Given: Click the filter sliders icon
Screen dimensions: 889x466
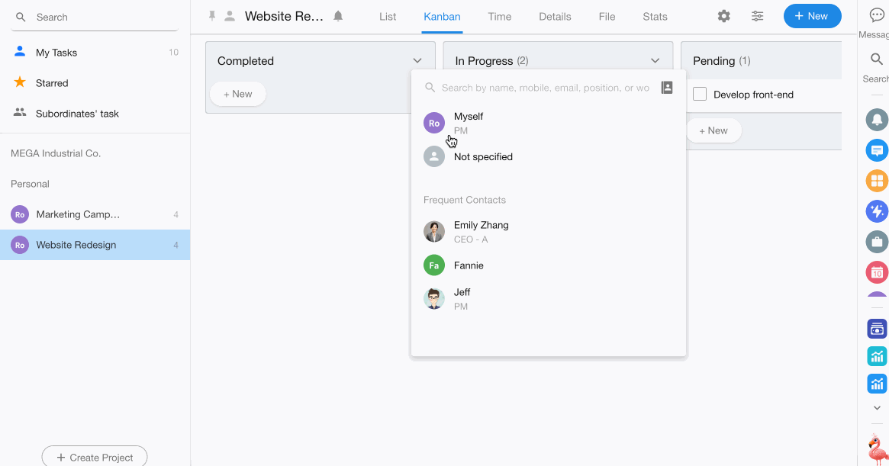Looking at the screenshot, I should click(757, 16).
